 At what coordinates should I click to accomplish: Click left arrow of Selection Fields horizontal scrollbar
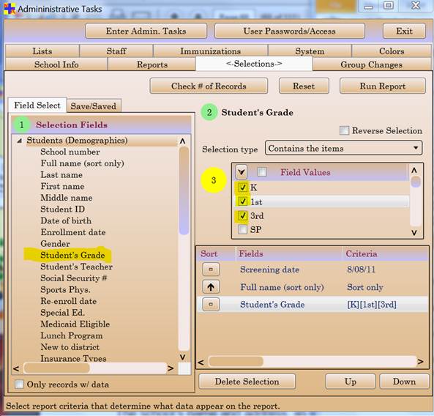point(16,368)
